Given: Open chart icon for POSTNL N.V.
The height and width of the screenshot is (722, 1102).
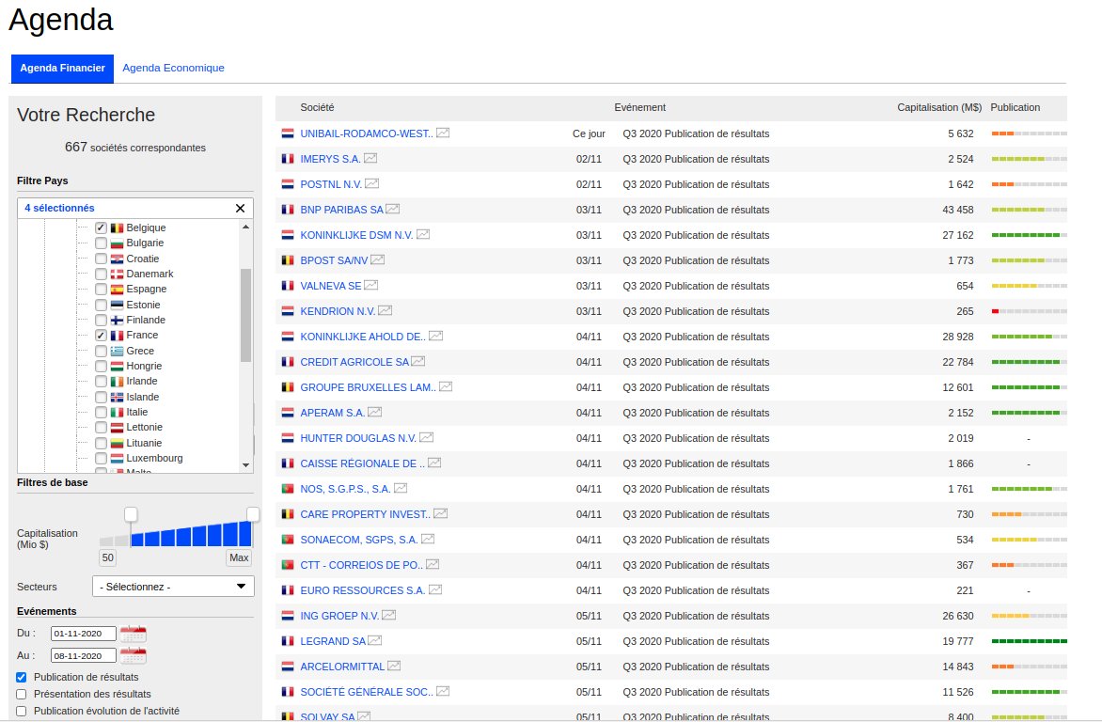Looking at the screenshot, I should (x=371, y=183).
